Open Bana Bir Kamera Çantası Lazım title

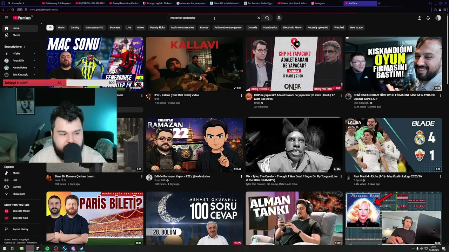click(x=75, y=176)
